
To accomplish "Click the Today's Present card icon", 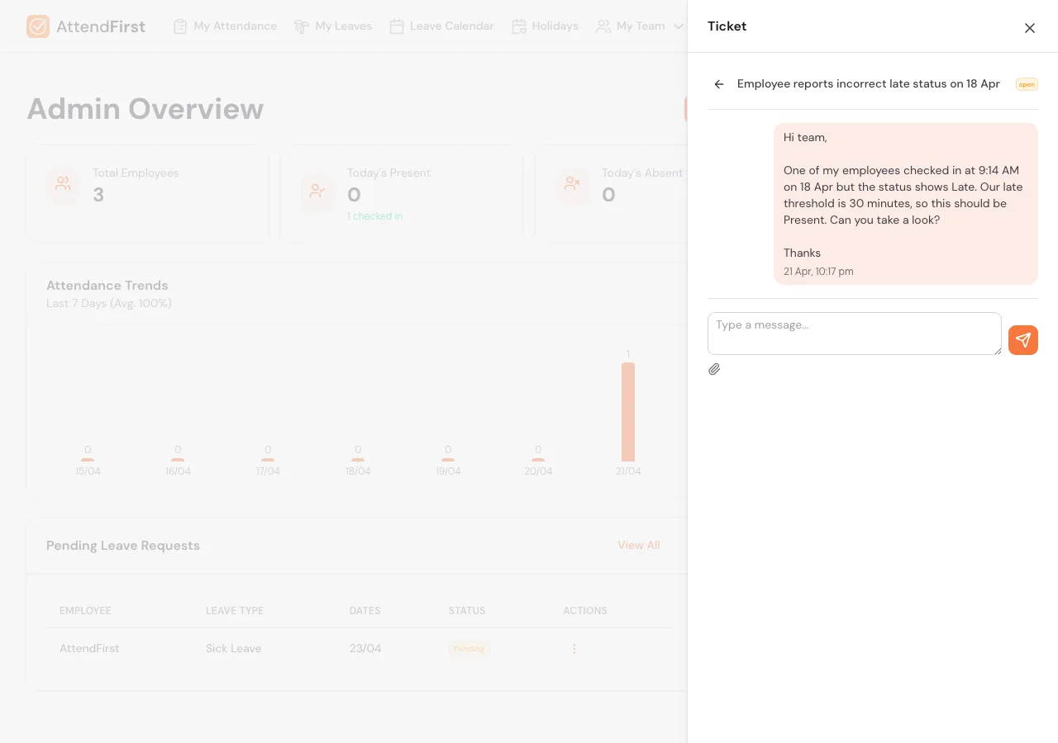I will [317, 191].
